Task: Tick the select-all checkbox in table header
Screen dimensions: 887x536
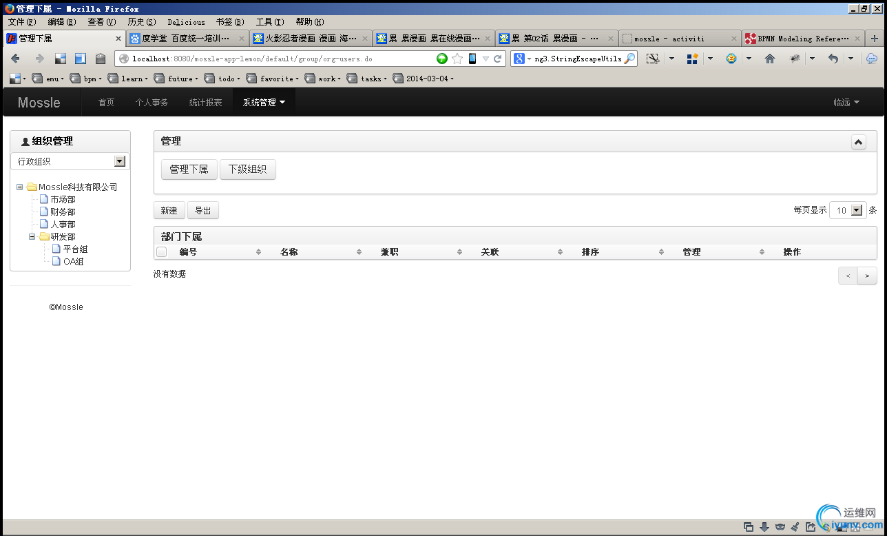Action: click(x=162, y=252)
